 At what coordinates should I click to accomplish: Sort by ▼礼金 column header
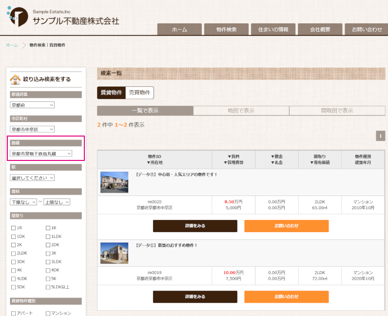277,162
